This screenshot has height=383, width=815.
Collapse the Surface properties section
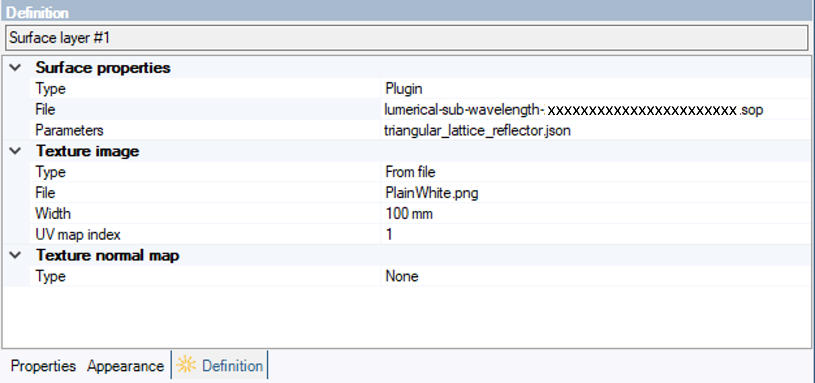pos(15,68)
